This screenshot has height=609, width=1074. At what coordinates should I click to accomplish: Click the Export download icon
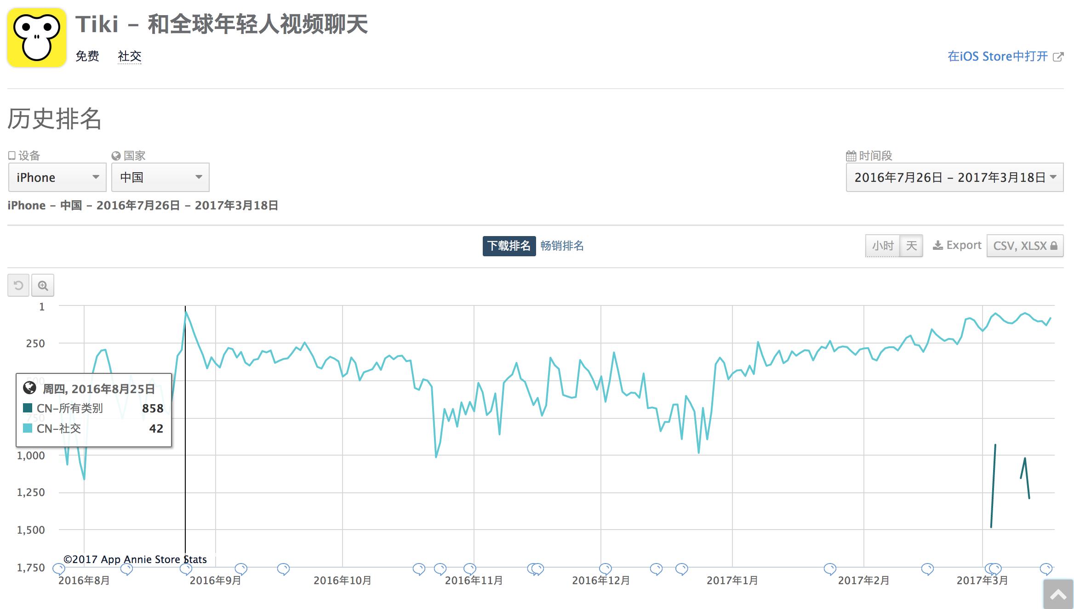tap(937, 246)
